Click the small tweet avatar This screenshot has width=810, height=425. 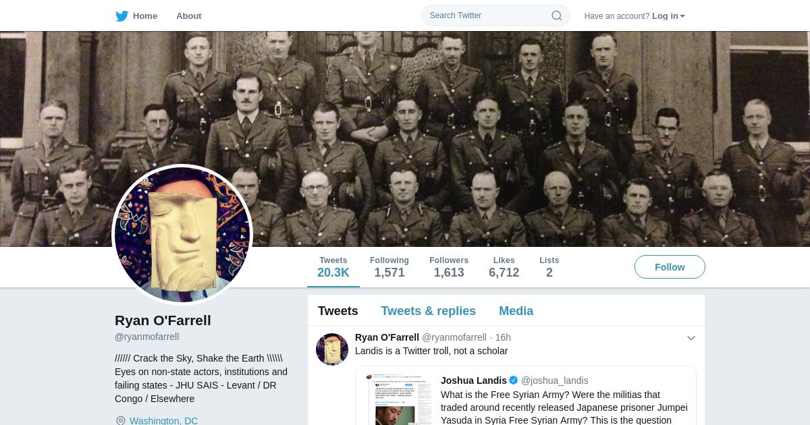332,349
